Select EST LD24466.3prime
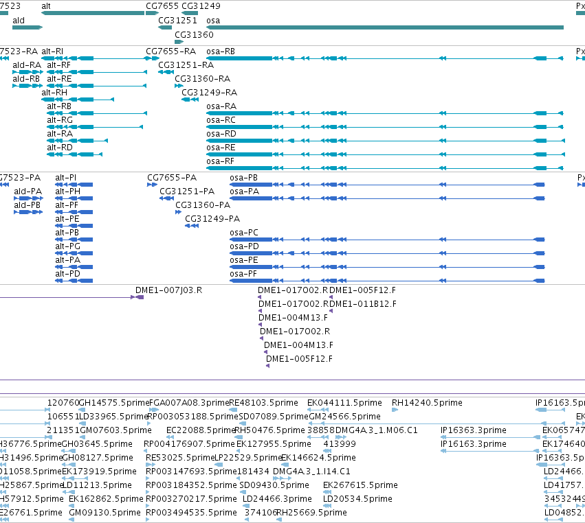585x523 pixels. pos(246,506)
